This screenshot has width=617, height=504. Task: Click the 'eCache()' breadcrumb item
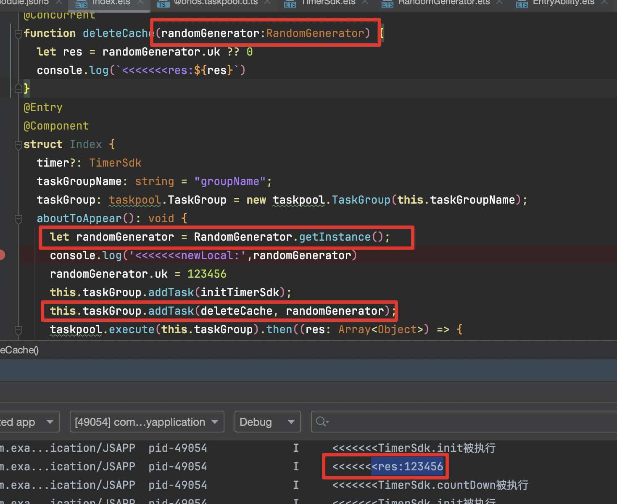(19, 350)
